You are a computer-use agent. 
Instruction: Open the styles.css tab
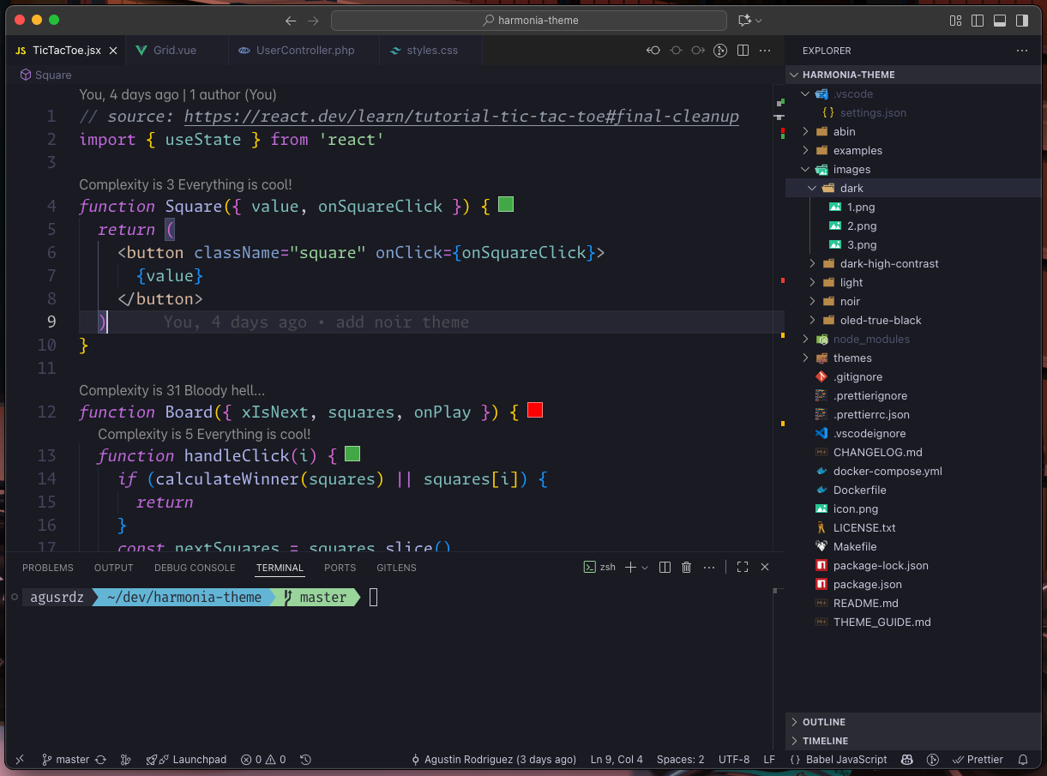[x=431, y=51]
